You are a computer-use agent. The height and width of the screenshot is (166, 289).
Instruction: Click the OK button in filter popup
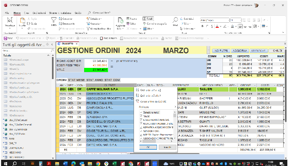coord(148,147)
